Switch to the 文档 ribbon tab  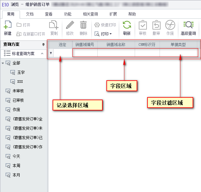(x=30, y=14)
